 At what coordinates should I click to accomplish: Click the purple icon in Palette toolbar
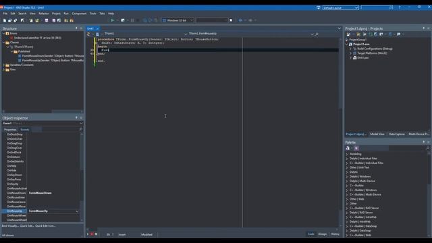click(356, 148)
